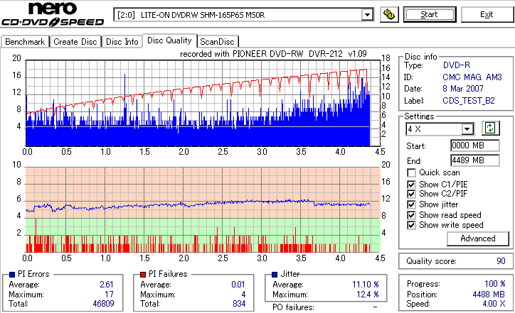515x313 pixels.
Task: Click the Nero CD-DVD Speed logo
Action: [53, 14]
